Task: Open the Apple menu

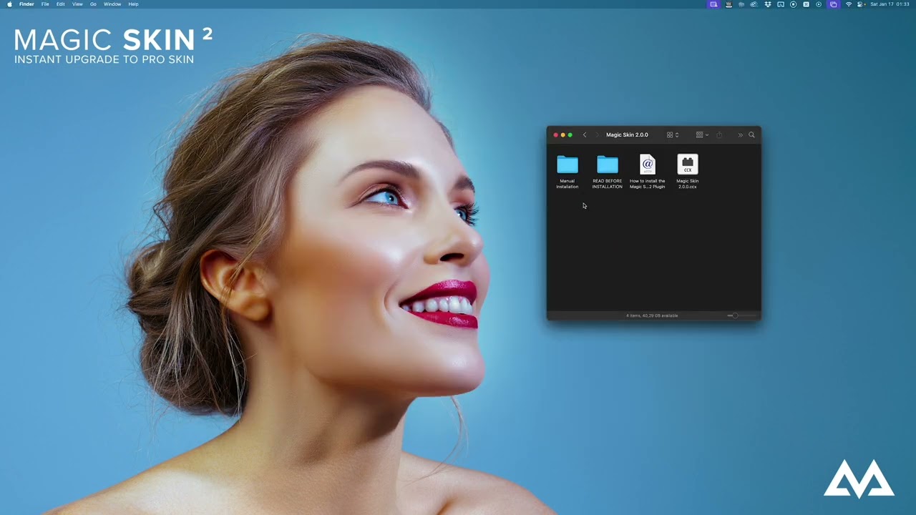Action: pyautogui.click(x=9, y=4)
